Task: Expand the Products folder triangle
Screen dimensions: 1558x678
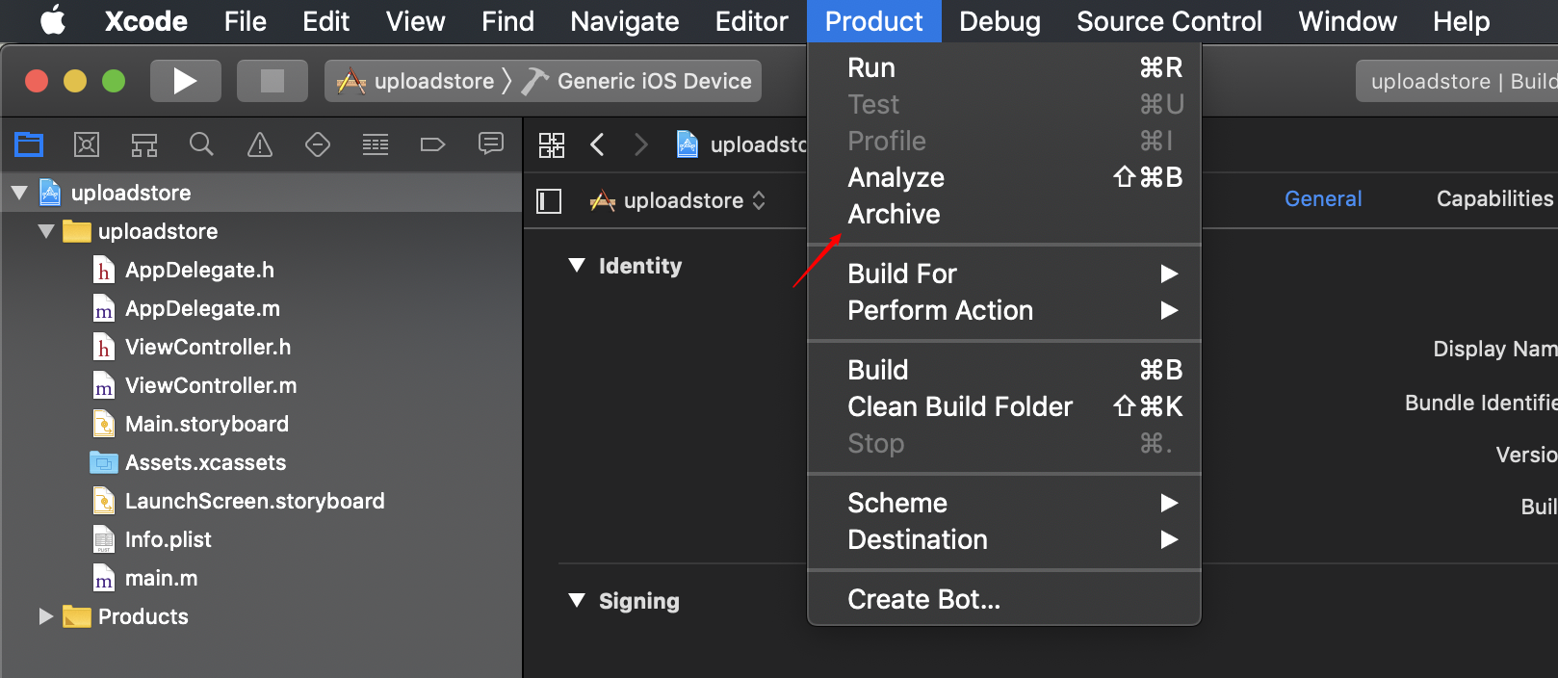Action: pyautogui.click(x=45, y=616)
